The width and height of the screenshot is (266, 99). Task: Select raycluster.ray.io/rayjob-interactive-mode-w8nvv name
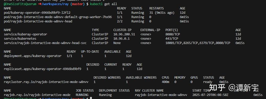pyautogui.click(x=46, y=82)
